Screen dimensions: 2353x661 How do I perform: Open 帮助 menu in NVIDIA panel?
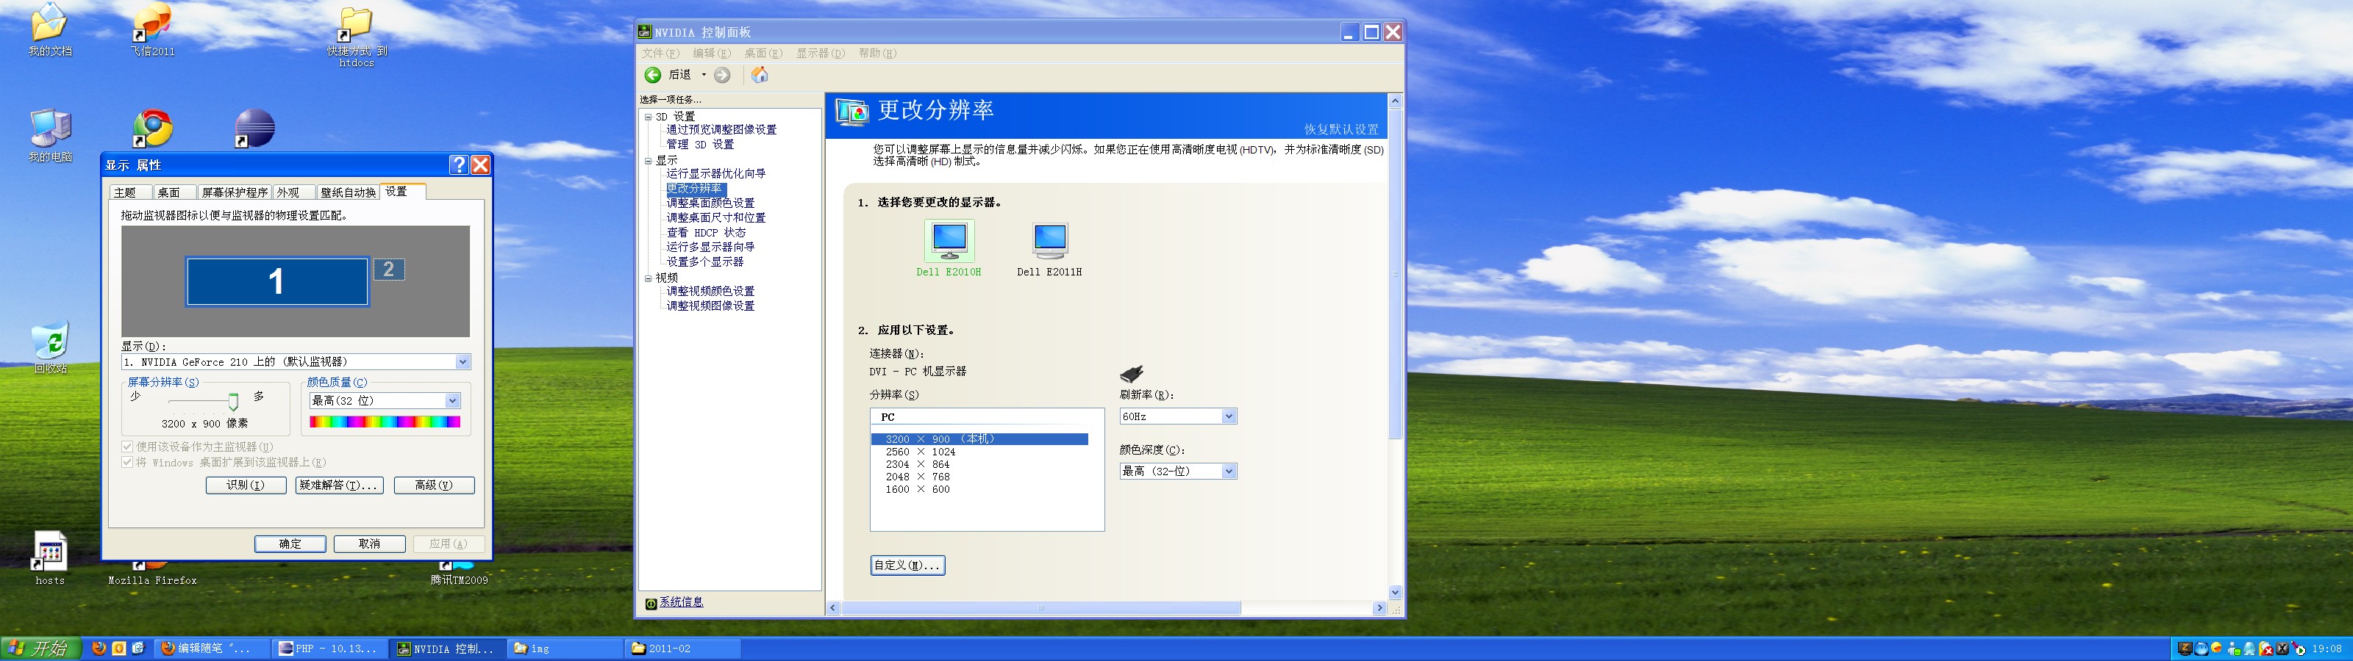coord(877,53)
